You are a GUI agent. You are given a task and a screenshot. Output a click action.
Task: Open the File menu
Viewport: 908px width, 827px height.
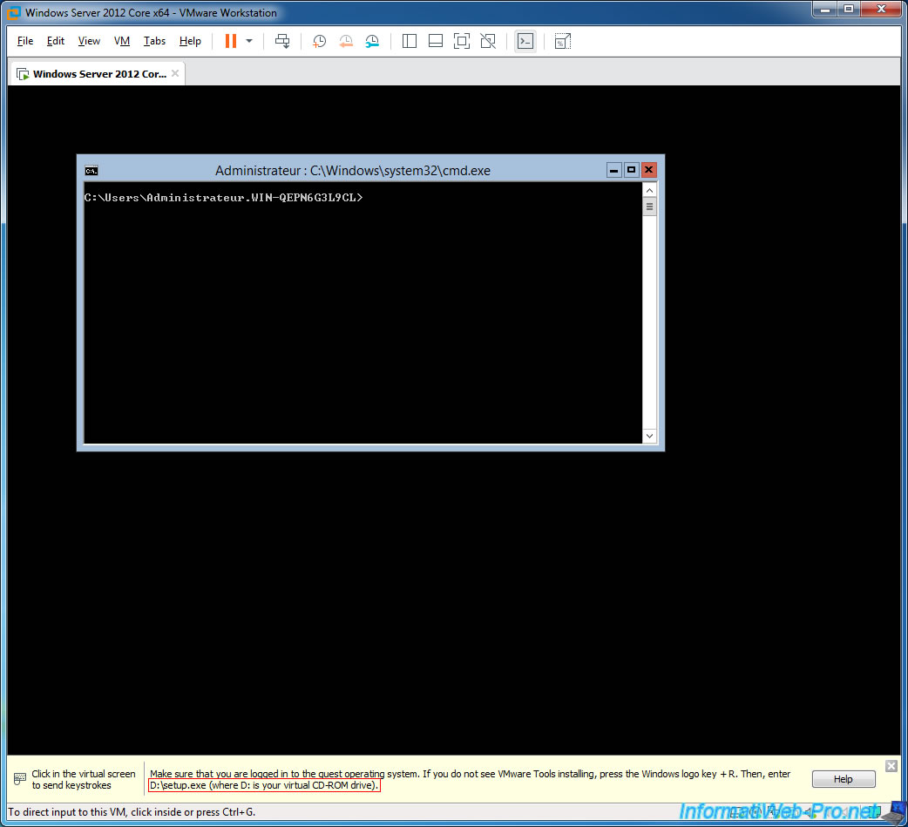25,41
